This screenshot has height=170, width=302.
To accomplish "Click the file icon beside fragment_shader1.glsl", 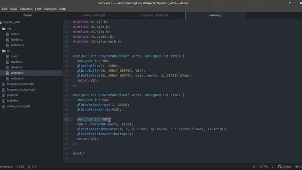I will point(3,90).
